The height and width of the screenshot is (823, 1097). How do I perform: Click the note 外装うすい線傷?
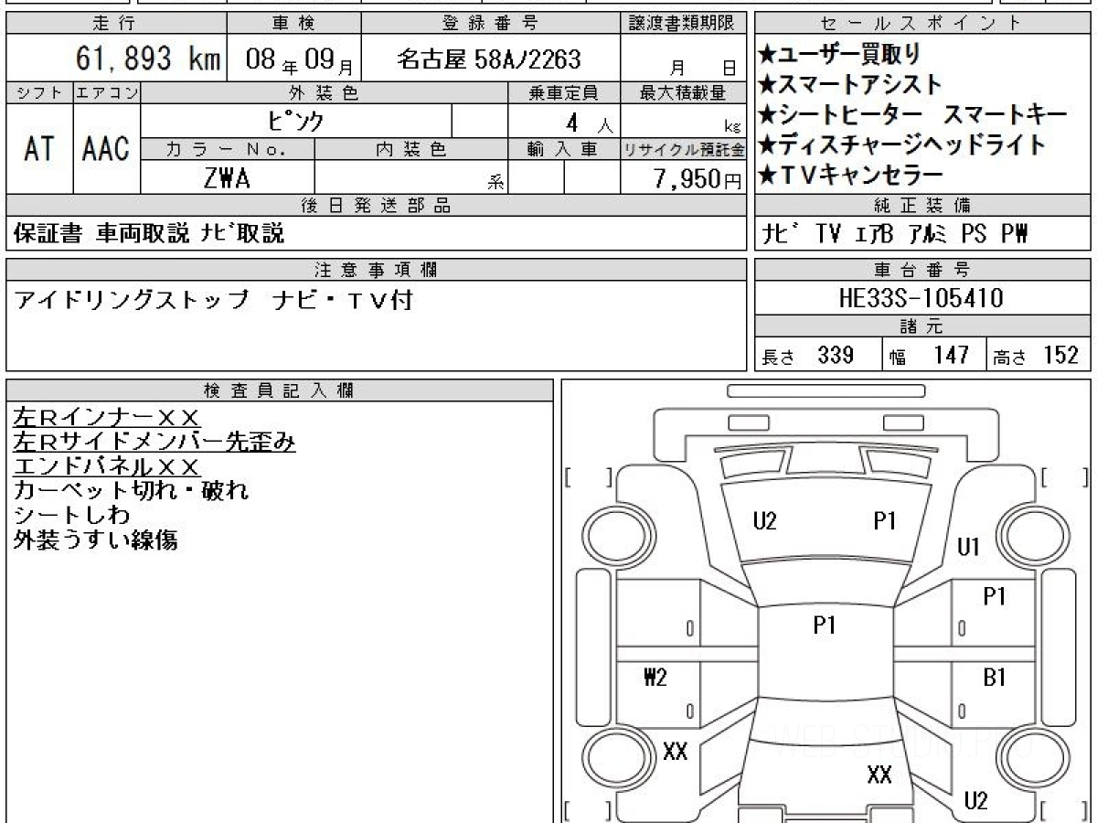point(95,540)
